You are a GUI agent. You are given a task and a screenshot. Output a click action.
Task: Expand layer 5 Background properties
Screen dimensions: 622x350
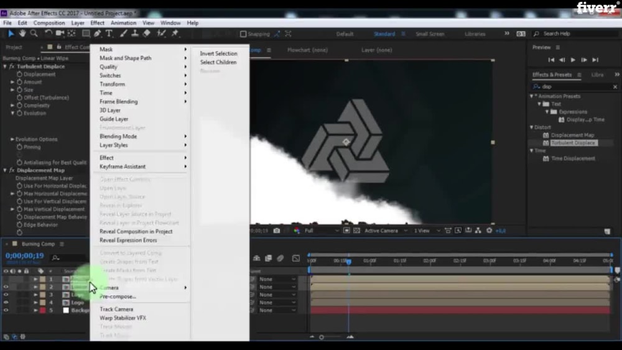coord(35,310)
